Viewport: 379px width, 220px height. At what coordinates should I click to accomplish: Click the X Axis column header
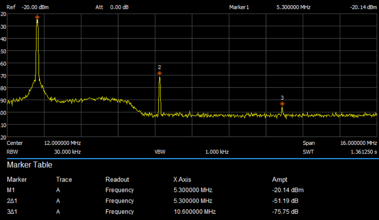(x=182, y=179)
